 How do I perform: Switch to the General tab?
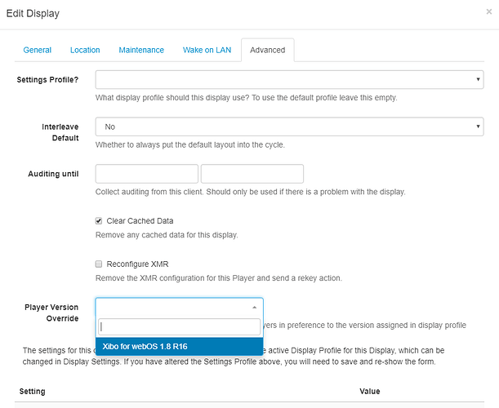[x=38, y=50]
